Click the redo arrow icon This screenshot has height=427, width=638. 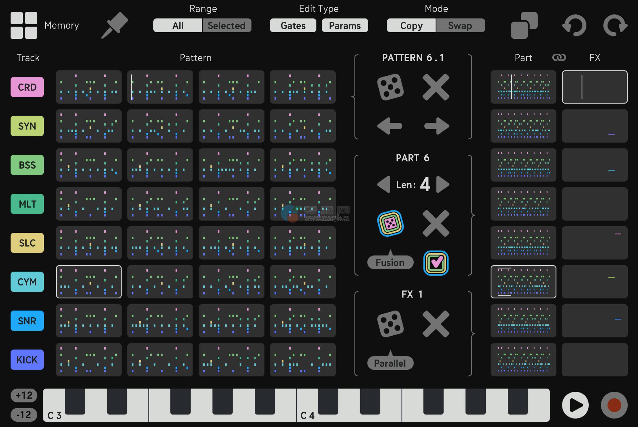click(x=615, y=26)
